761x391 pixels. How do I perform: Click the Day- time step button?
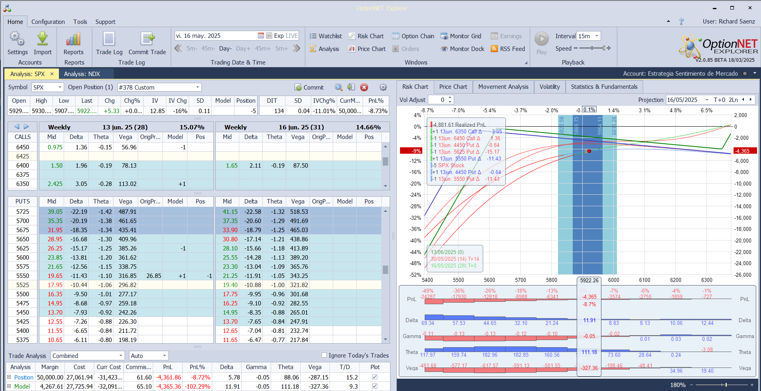pos(225,49)
